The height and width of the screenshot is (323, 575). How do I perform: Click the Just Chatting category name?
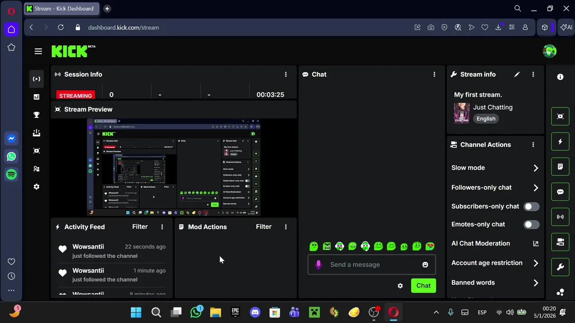tap(493, 107)
